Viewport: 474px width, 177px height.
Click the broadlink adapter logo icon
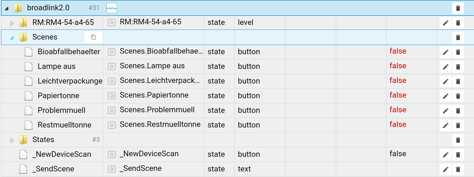coord(112,8)
